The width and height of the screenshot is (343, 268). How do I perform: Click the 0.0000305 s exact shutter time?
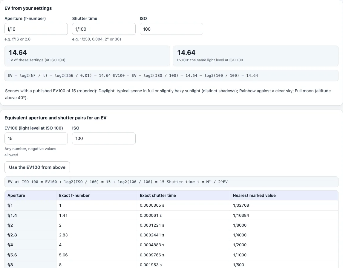152,205
